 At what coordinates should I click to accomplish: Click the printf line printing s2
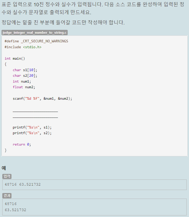point(32,133)
